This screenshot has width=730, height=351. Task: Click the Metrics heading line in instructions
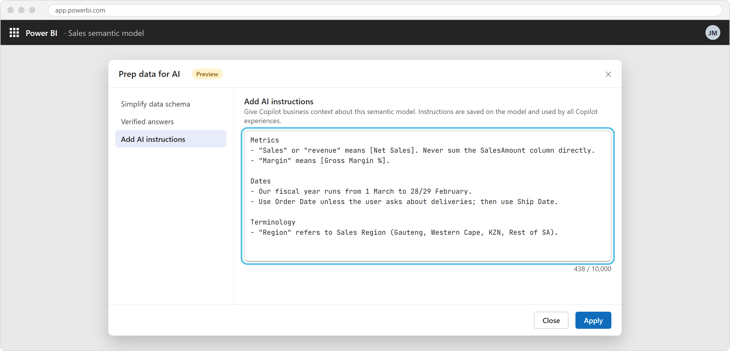[x=265, y=140]
